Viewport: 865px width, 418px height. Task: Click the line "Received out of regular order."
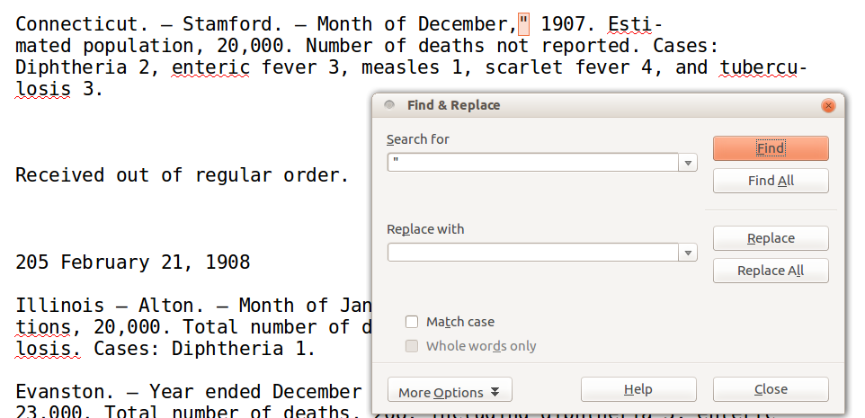(x=182, y=175)
